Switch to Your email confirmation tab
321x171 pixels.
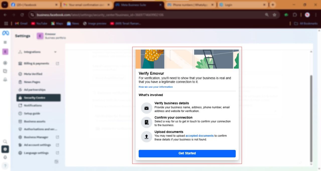click(x=87, y=5)
